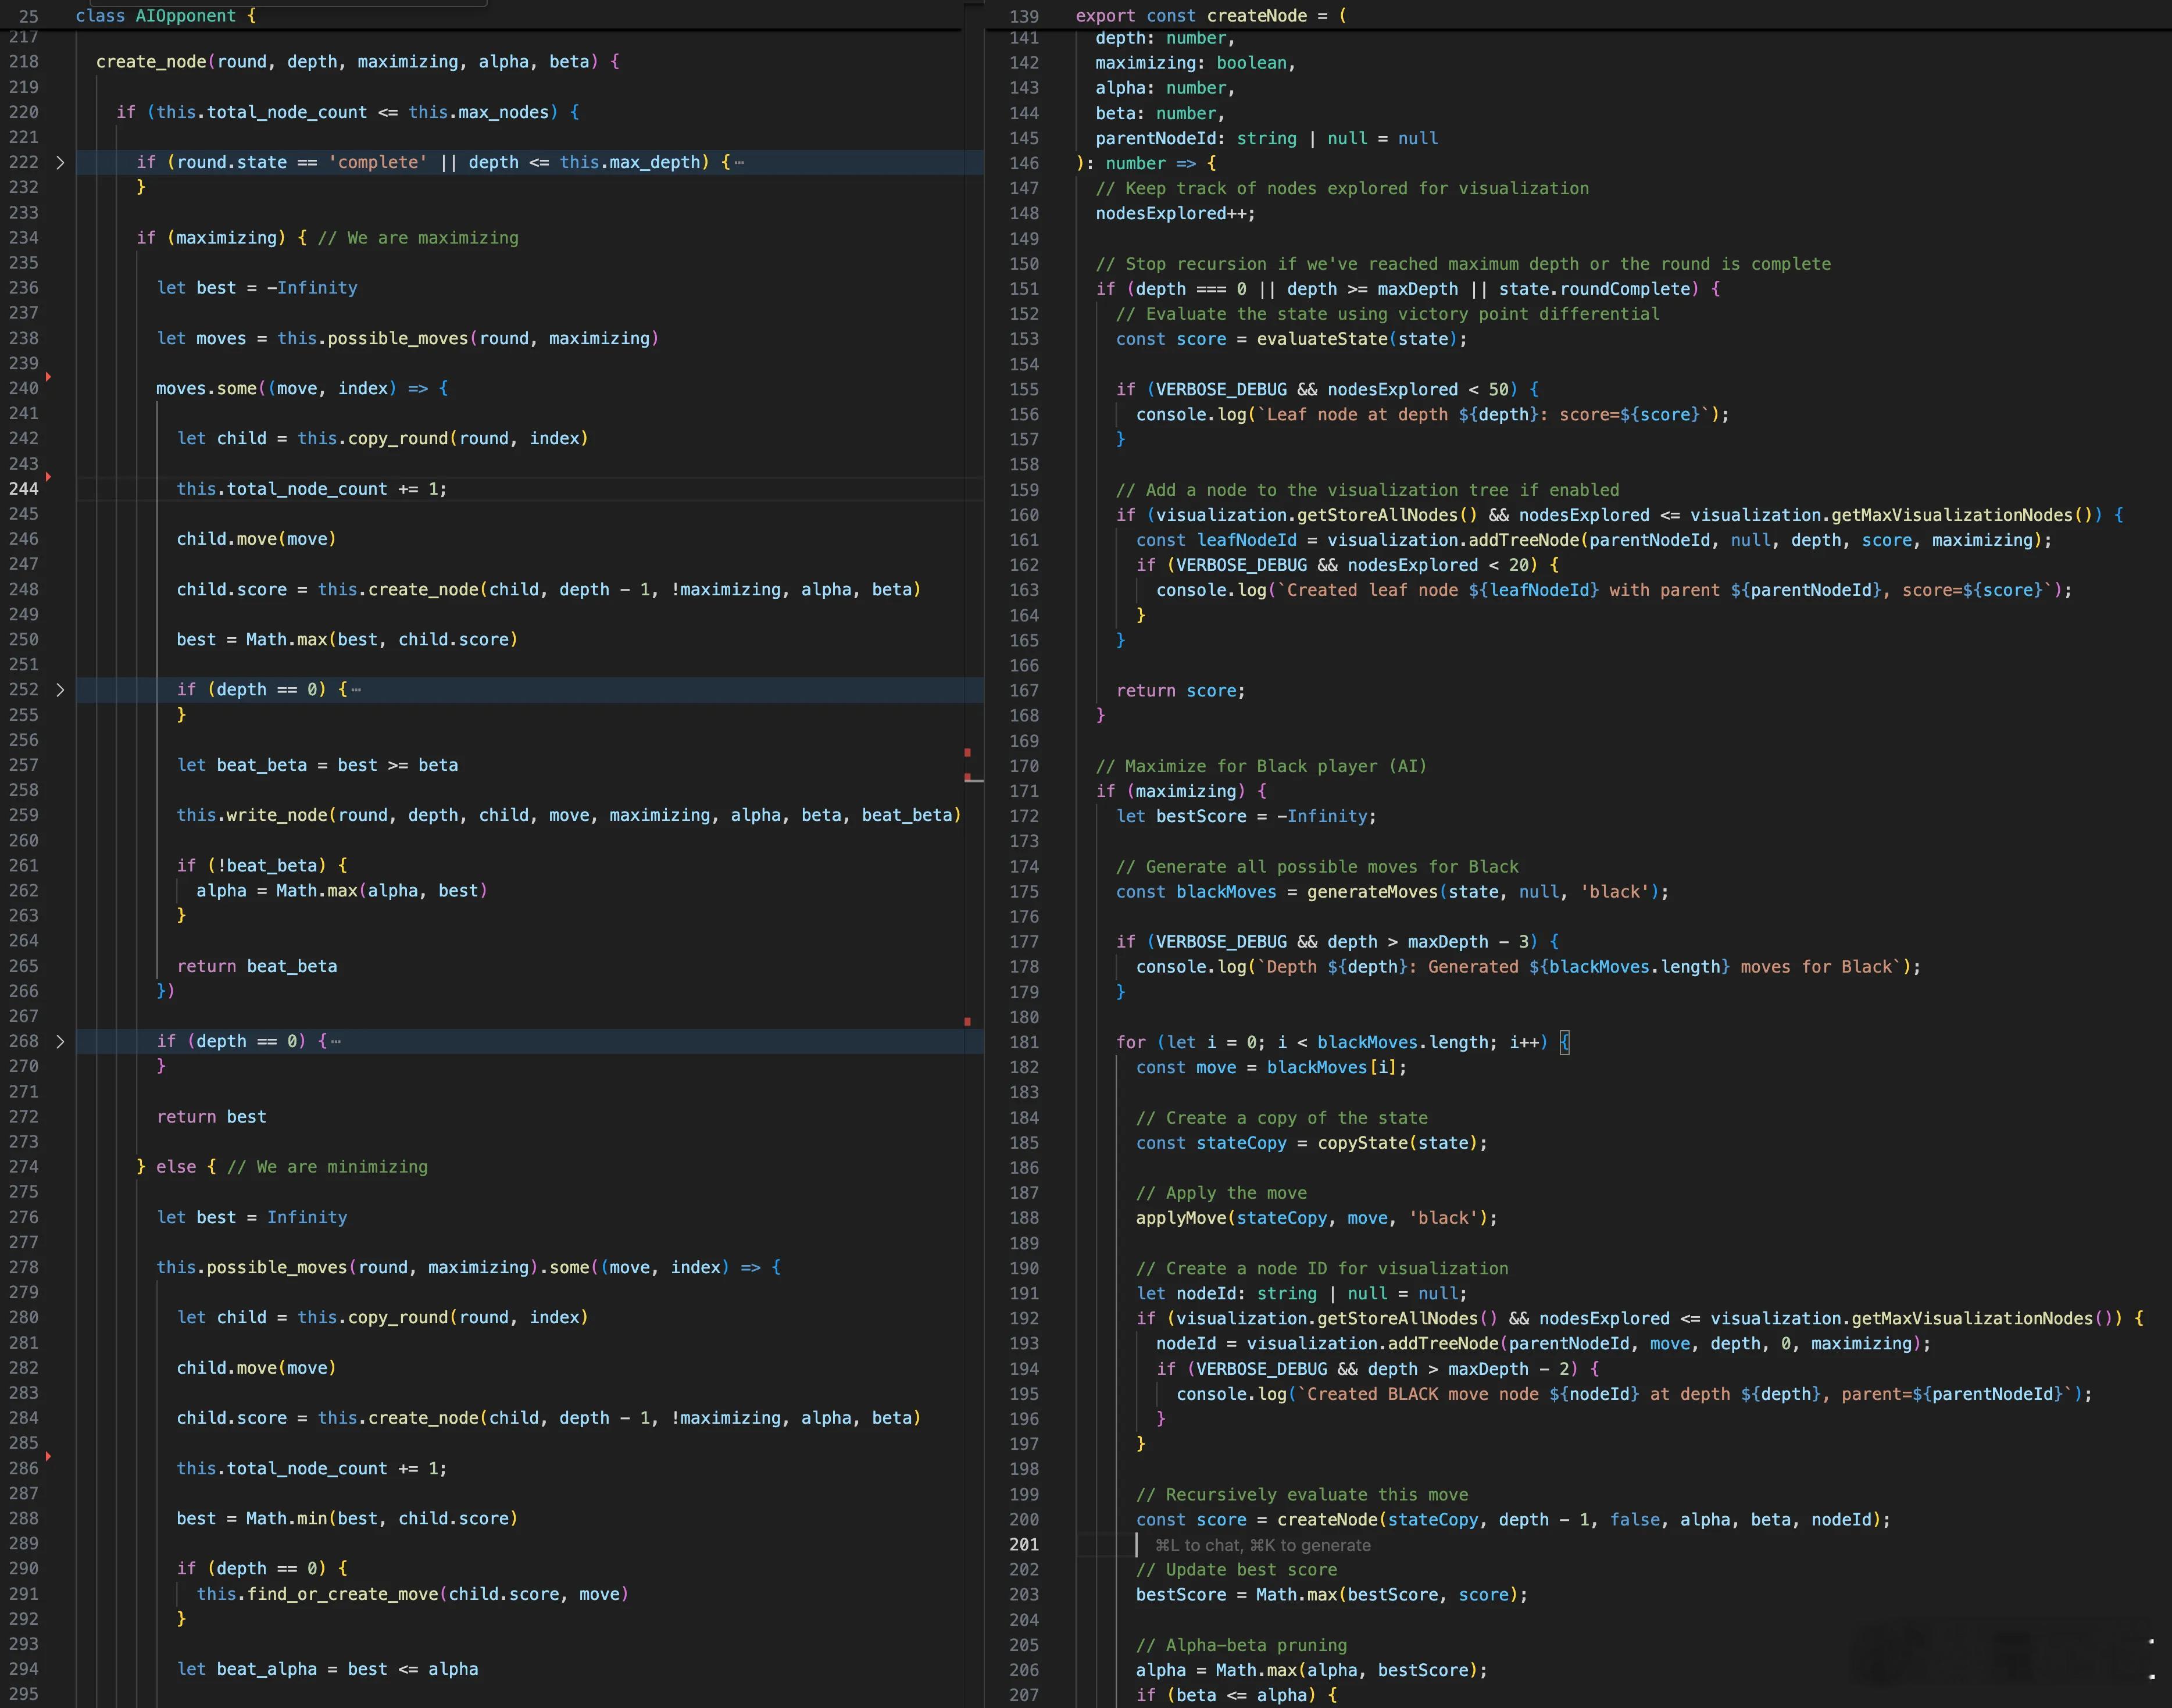Click comment '// Maximize for Black player (AI)'
Viewport: 2172px width, 1708px height.
1261,766
